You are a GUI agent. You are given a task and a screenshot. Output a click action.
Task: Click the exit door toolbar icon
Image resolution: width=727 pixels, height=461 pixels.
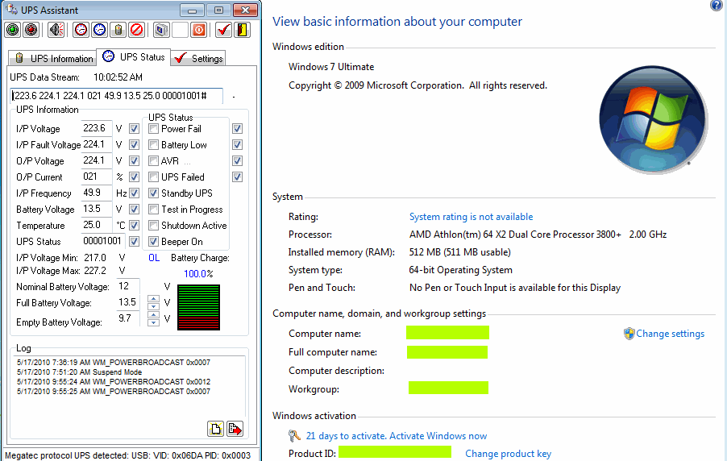click(x=242, y=30)
